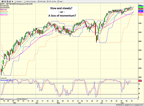Click the Stochastic 25 axis level

(x=139, y=93)
